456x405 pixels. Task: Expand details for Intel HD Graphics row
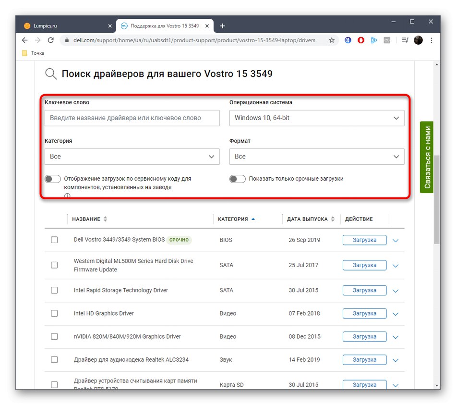396,314
